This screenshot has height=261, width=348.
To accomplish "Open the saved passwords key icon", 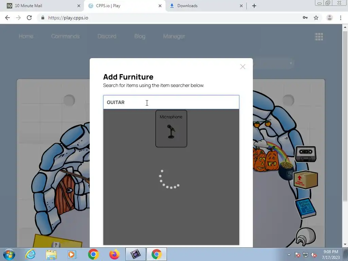I will [x=305, y=18].
